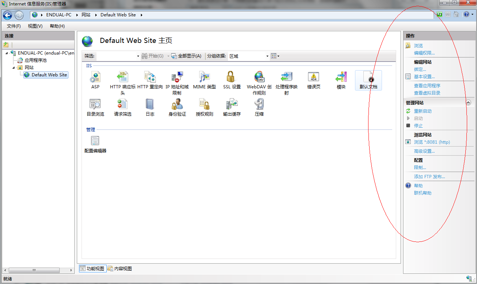This screenshot has height=284, width=477.
Task: Open 授权规则 feature
Action: (x=204, y=107)
